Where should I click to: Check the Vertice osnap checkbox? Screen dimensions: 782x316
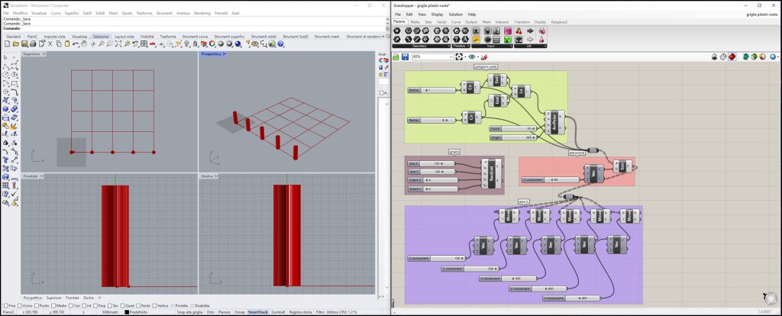[155, 305]
